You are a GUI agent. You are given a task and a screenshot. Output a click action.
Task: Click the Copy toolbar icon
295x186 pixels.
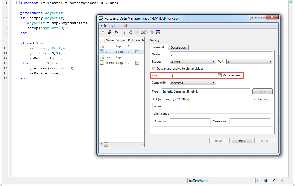[130, 32]
